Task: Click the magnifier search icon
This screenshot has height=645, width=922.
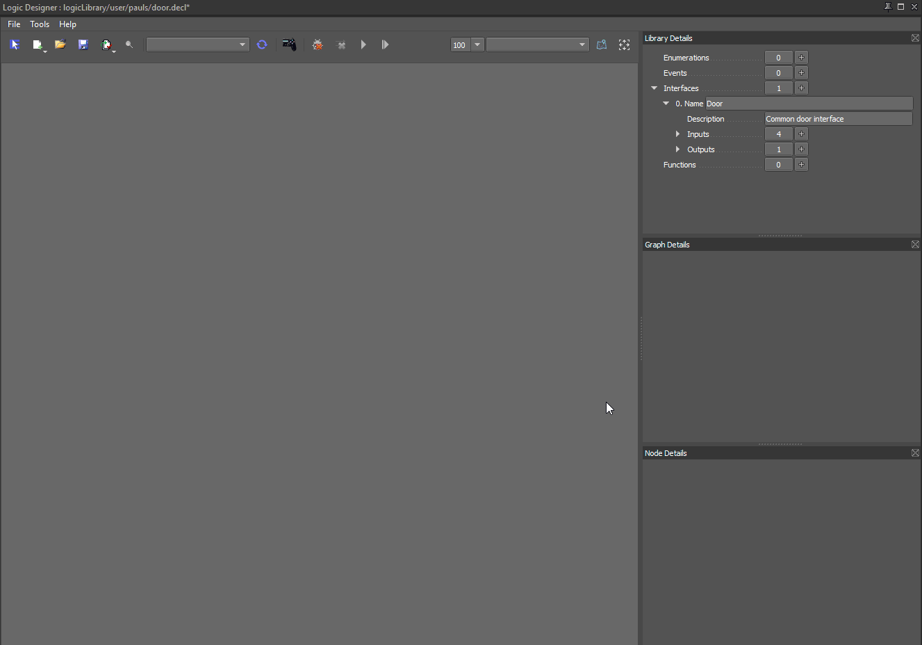Action: point(129,44)
